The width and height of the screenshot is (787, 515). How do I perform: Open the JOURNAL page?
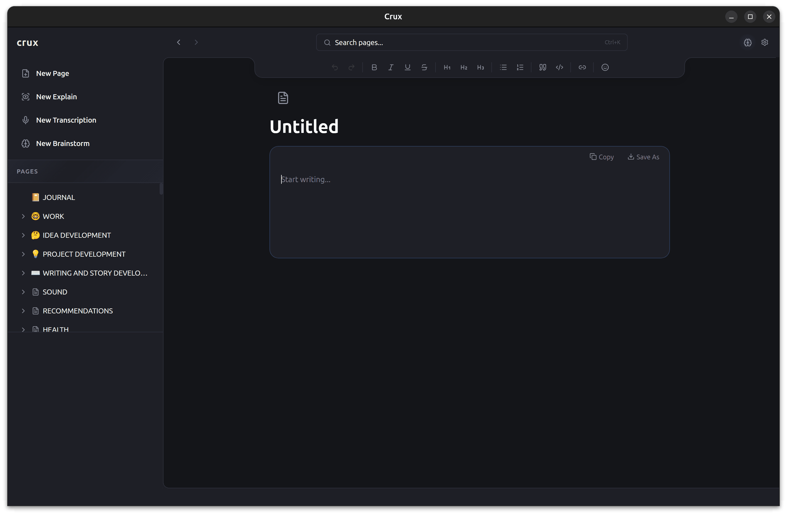coord(58,198)
